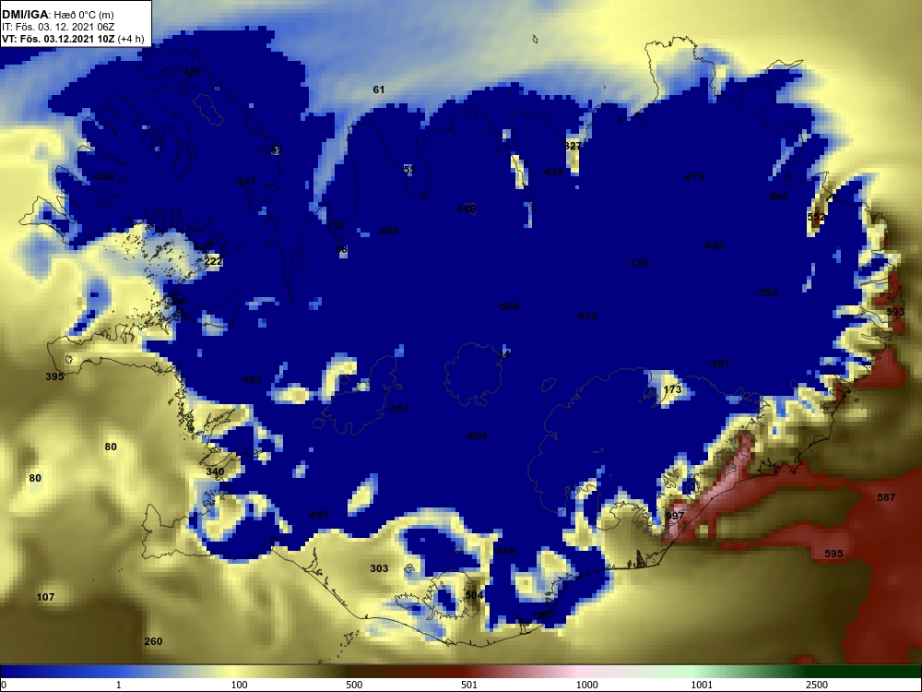
Task: Click the value 587 on the map
Action: pyautogui.click(x=886, y=497)
